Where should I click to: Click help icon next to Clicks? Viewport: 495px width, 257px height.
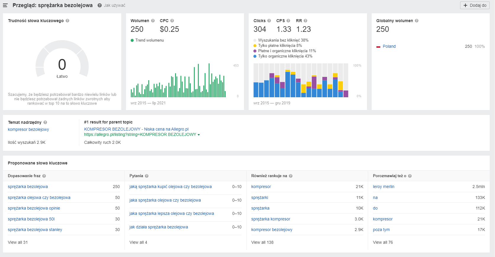click(269, 21)
